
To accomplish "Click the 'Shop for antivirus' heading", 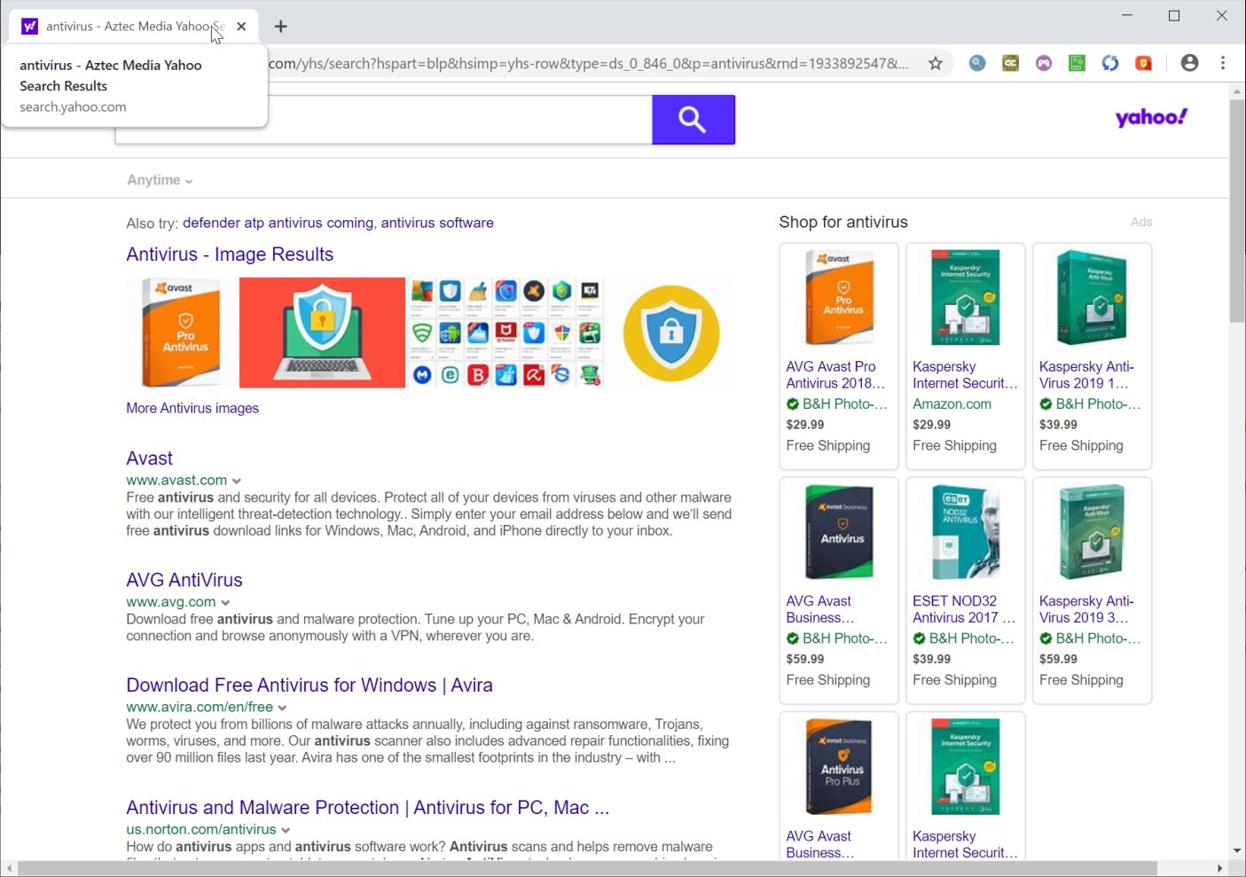I will point(843,223).
